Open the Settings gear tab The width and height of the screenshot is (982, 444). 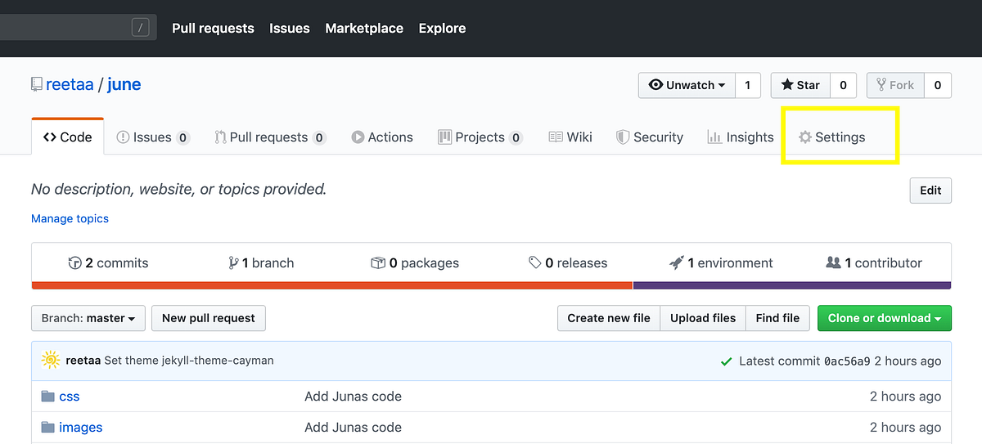click(x=831, y=137)
